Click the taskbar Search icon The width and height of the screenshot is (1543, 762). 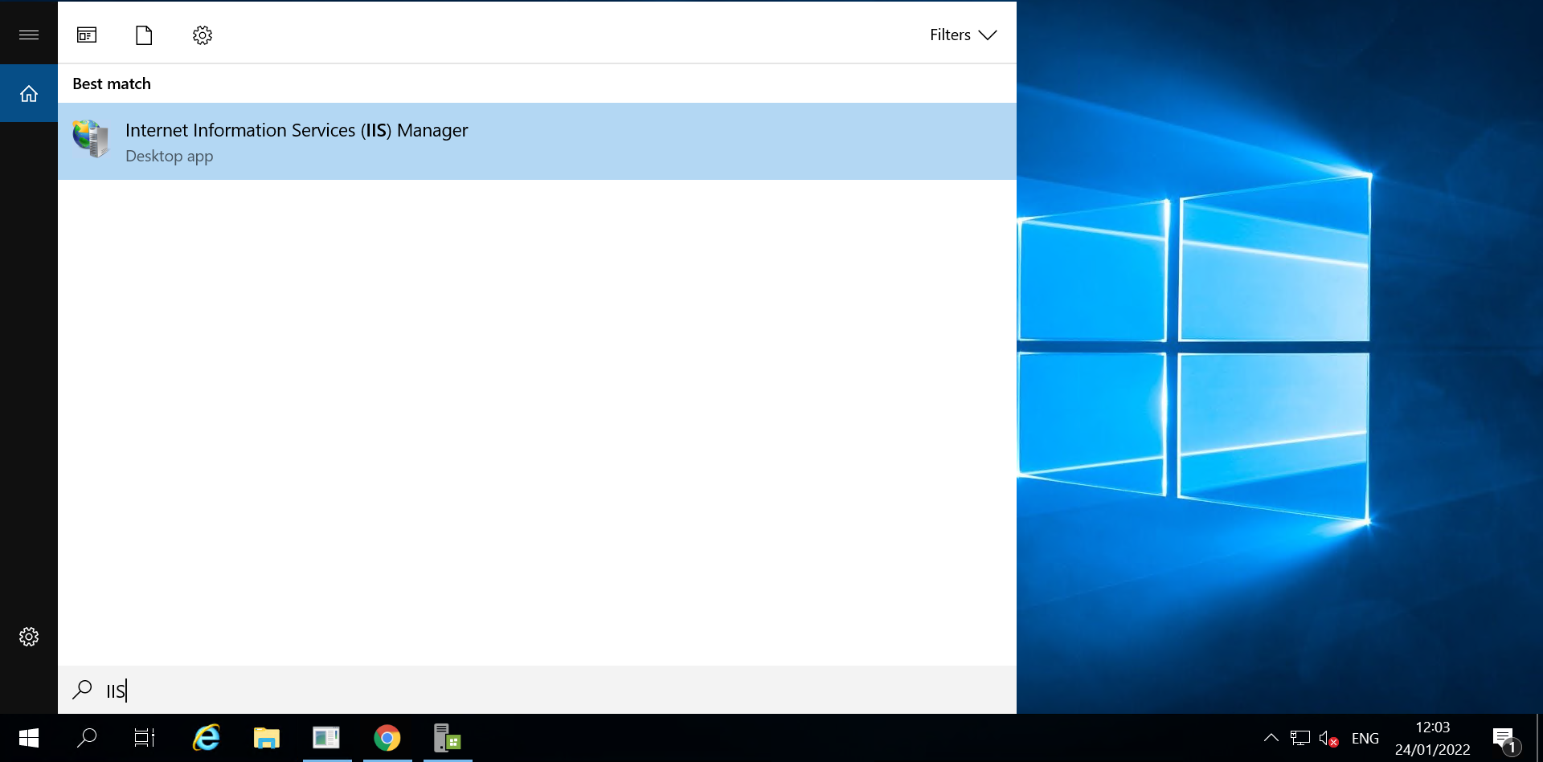pyautogui.click(x=87, y=738)
